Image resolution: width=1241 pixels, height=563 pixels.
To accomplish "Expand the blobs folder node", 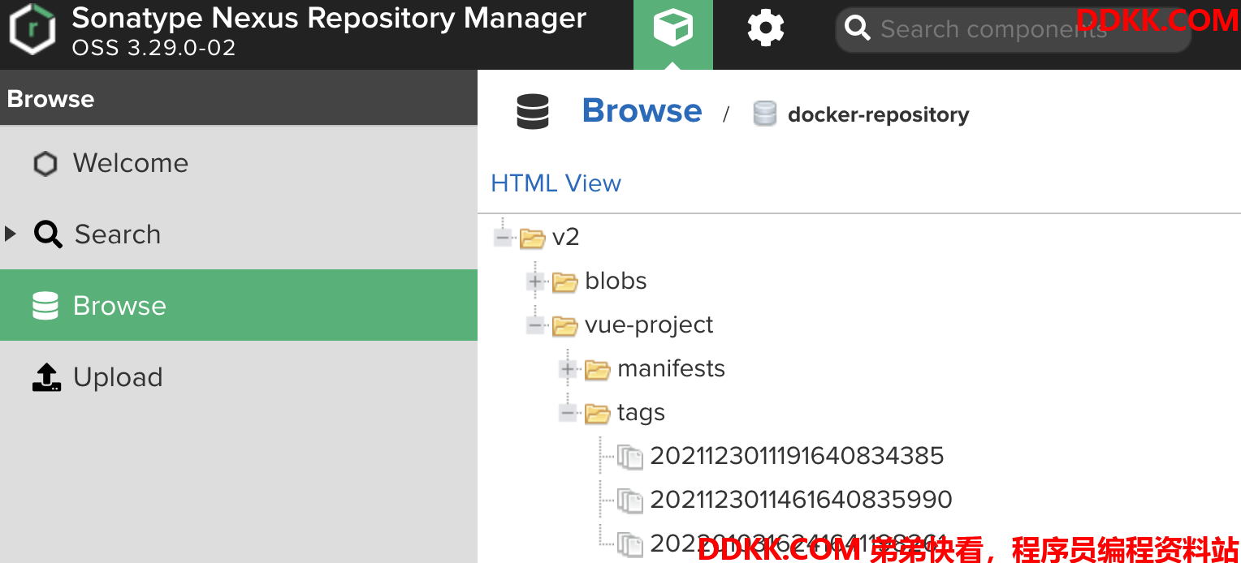I will (535, 281).
